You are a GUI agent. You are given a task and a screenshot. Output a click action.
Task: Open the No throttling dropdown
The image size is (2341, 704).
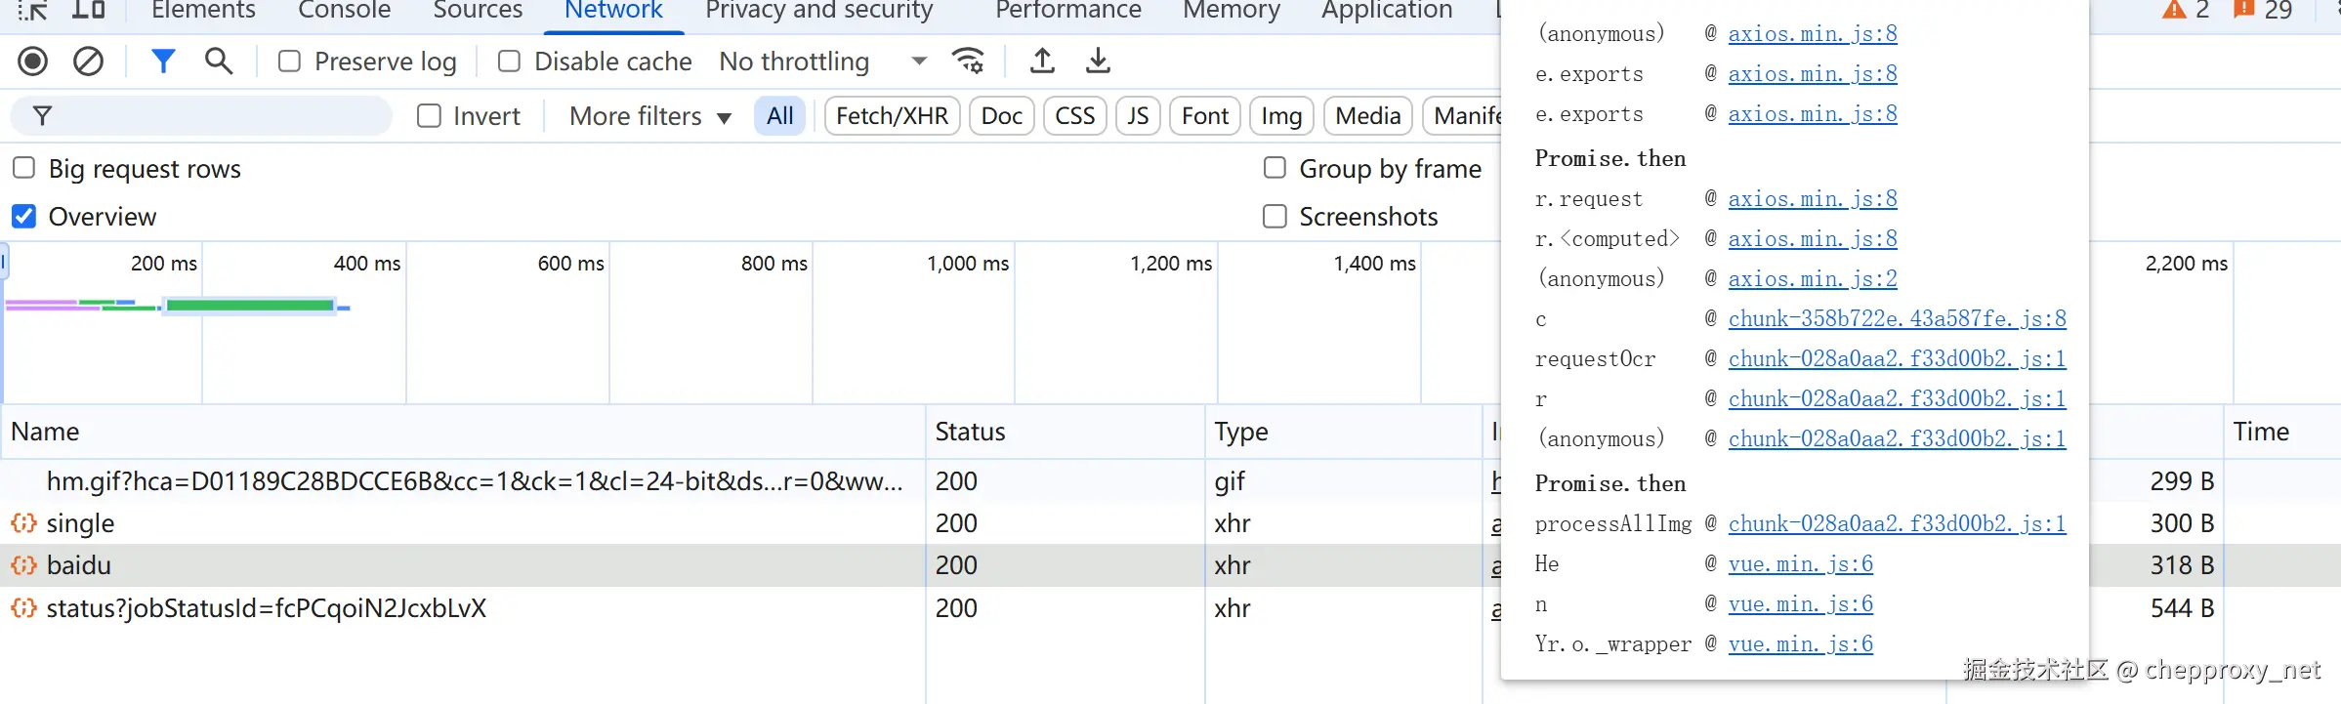point(822,62)
